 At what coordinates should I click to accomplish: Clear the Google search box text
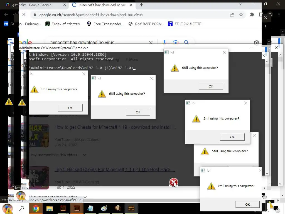[x=151, y=42]
